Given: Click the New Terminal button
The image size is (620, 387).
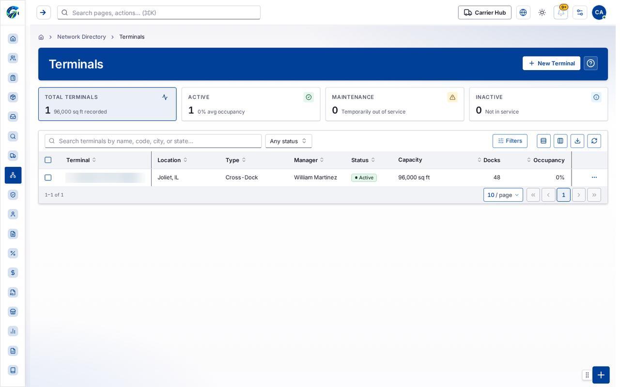Looking at the screenshot, I should pyautogui.click(x=551, y=63).
